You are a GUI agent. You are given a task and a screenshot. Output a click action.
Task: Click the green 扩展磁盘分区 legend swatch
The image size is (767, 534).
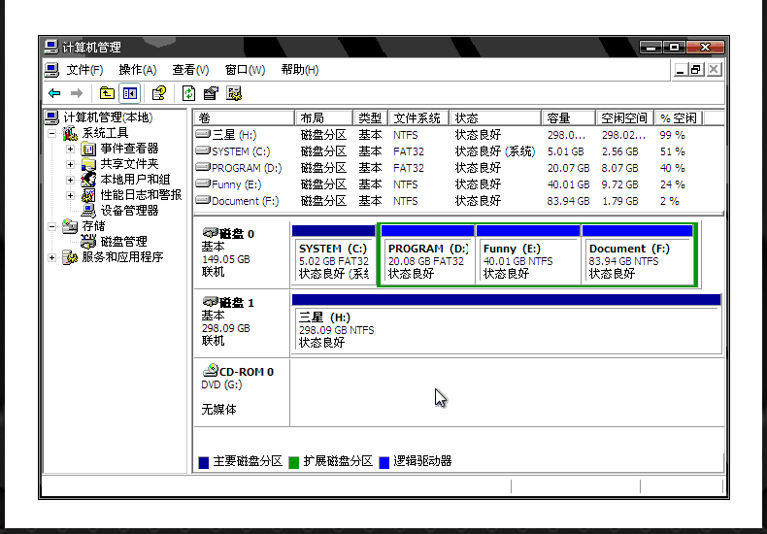[293, 461]
